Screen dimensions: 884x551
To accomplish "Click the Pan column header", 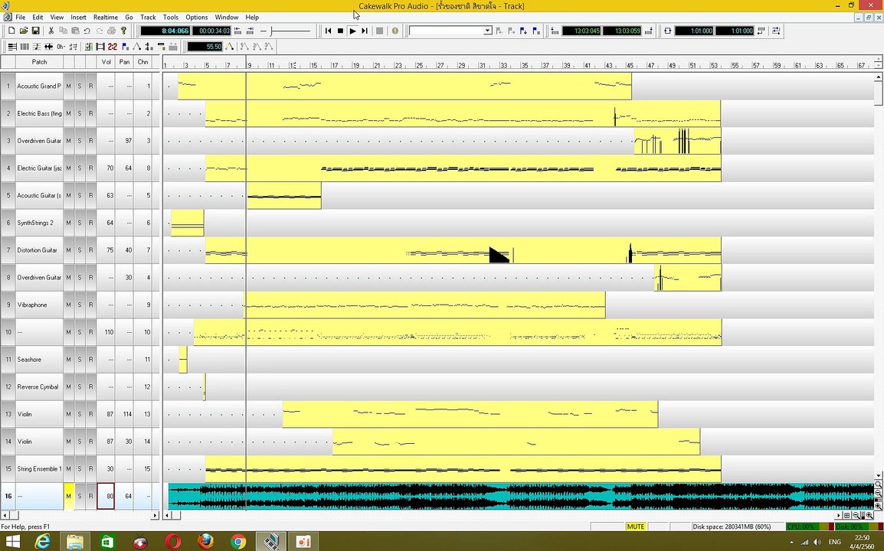I will (125, 62).
